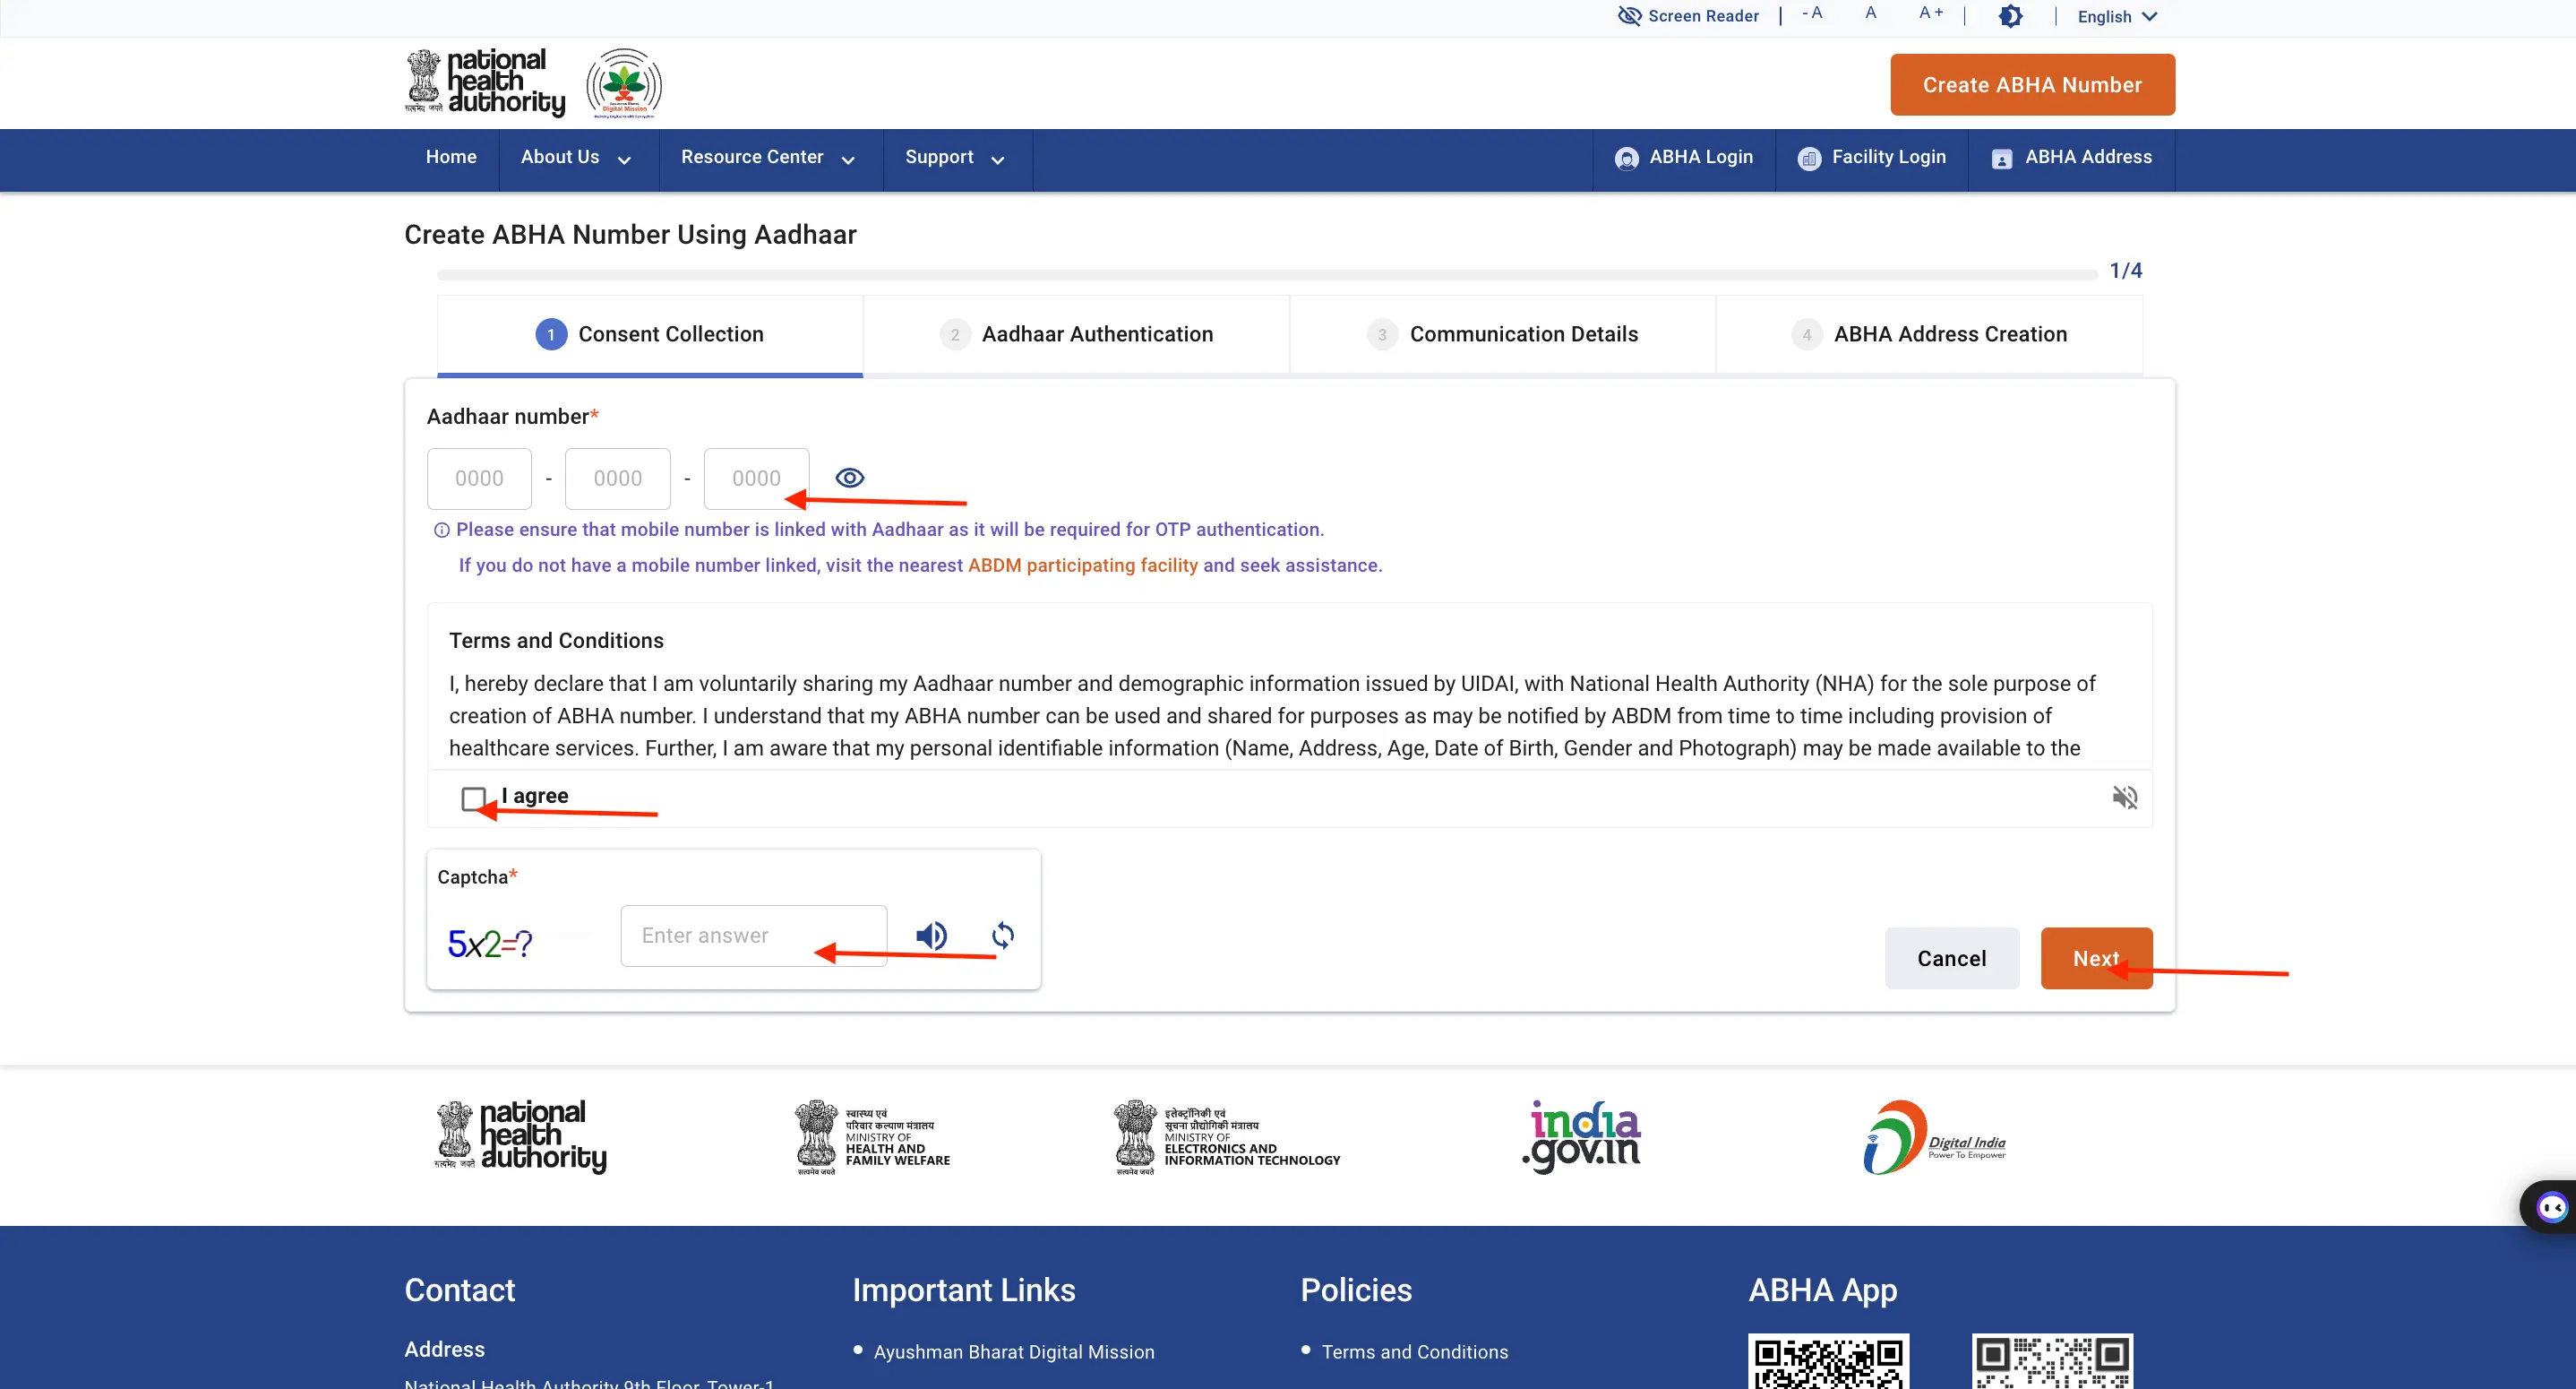Select the Communication Details step tab
Viewport: 2576px width, 1389px height.
click(1503, 334)
